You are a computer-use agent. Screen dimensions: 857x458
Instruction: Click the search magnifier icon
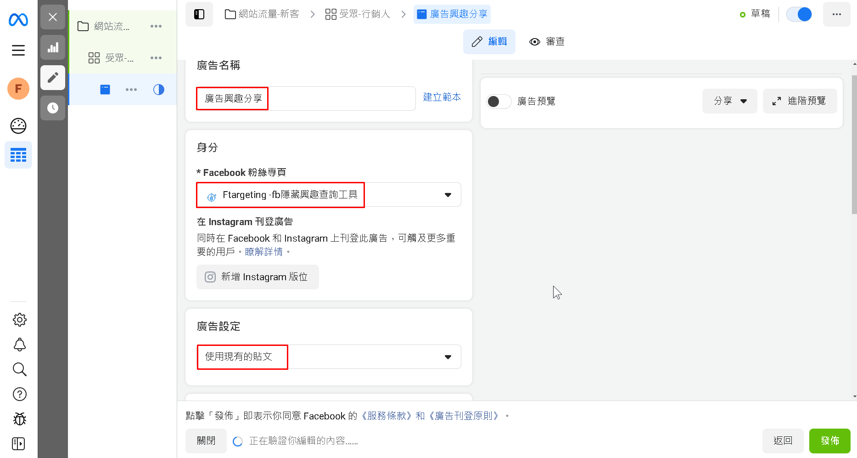click(x=19, y=369)
